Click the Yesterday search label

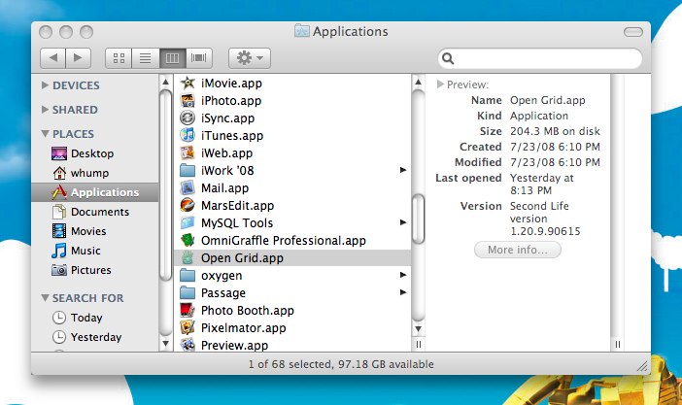coord(96,337)
